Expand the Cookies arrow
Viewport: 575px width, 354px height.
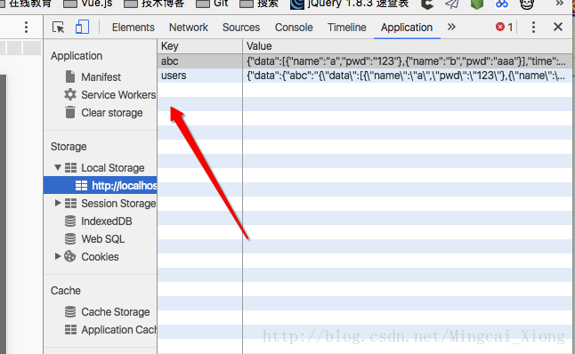[x=58, y=256]
